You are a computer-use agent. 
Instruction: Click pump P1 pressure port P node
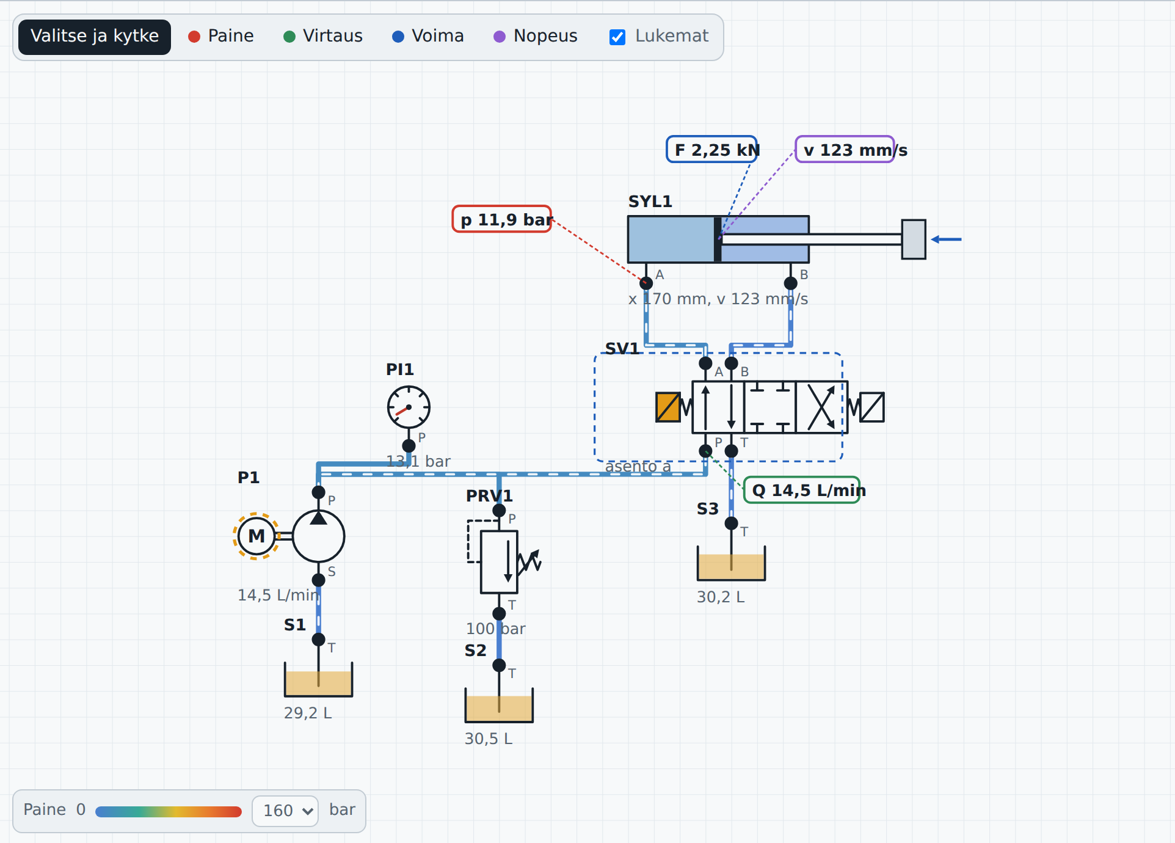(x=318, y=492)
